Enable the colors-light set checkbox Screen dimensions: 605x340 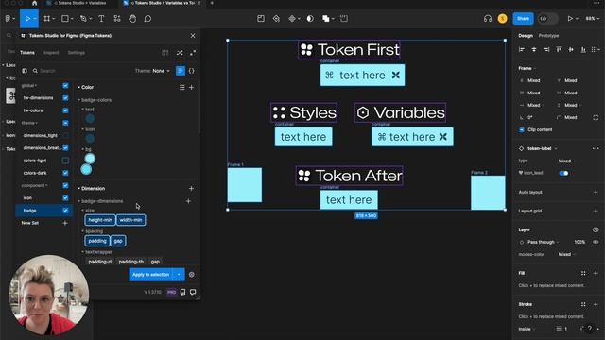65,161
